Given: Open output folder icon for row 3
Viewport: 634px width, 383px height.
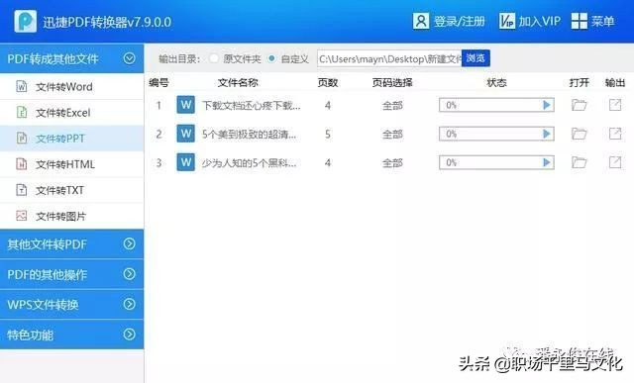Looking at the screenshot, I should pyautogui.click(x=579, y=162).
